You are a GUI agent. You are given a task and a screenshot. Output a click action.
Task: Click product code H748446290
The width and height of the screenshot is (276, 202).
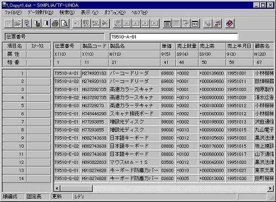pos(94,114)
